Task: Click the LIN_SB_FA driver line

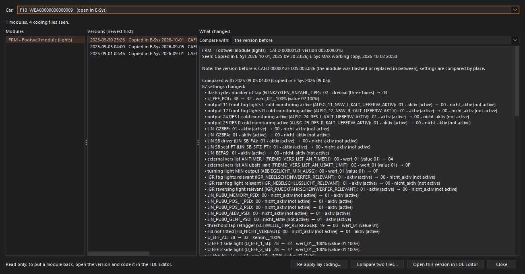Action: (x=281, y=141)
